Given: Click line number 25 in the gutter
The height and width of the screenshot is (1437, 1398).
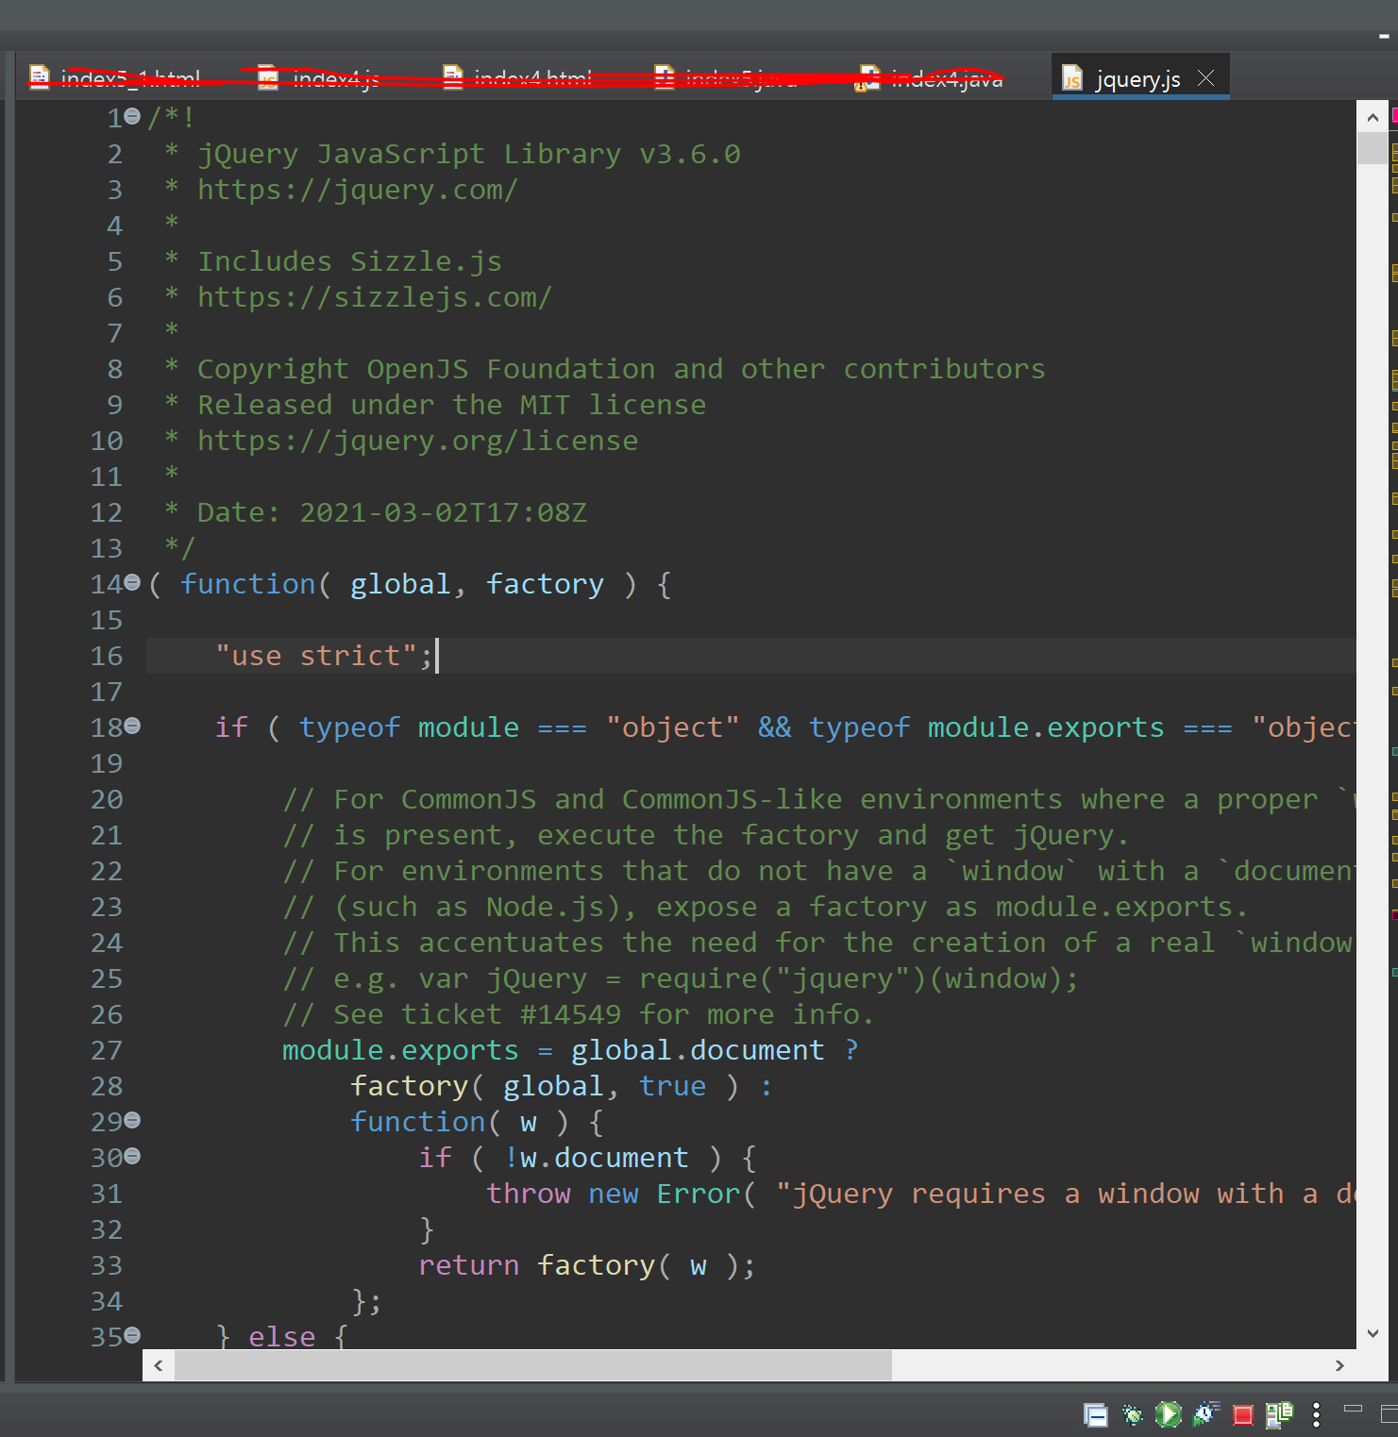Looking at the screenshot, I should (x=107, y=978).
